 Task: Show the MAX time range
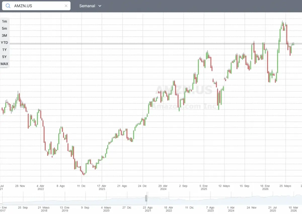tap(5, 64)
